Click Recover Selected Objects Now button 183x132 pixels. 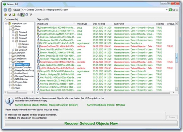pos(91,123)
